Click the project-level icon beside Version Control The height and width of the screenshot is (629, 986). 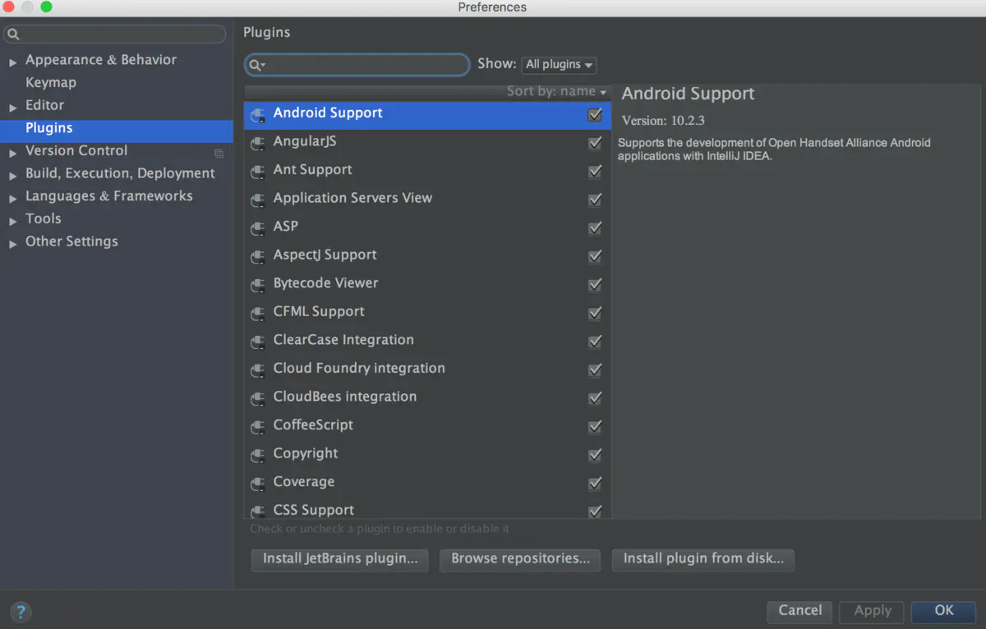[x=219, y=153]
